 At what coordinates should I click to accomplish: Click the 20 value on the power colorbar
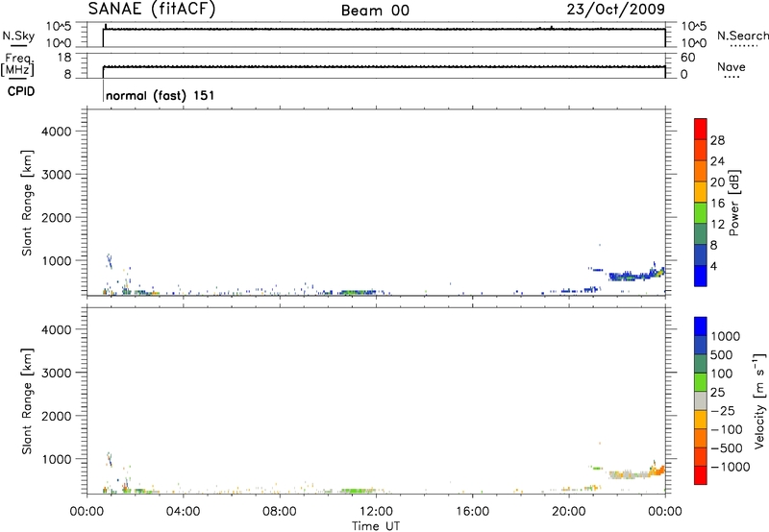(717, 182)
